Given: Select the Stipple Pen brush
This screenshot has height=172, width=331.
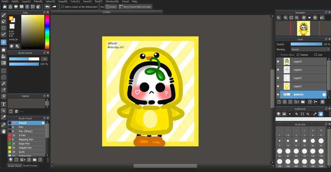Looking at the screenshot, I should click(x=27, y=148).
